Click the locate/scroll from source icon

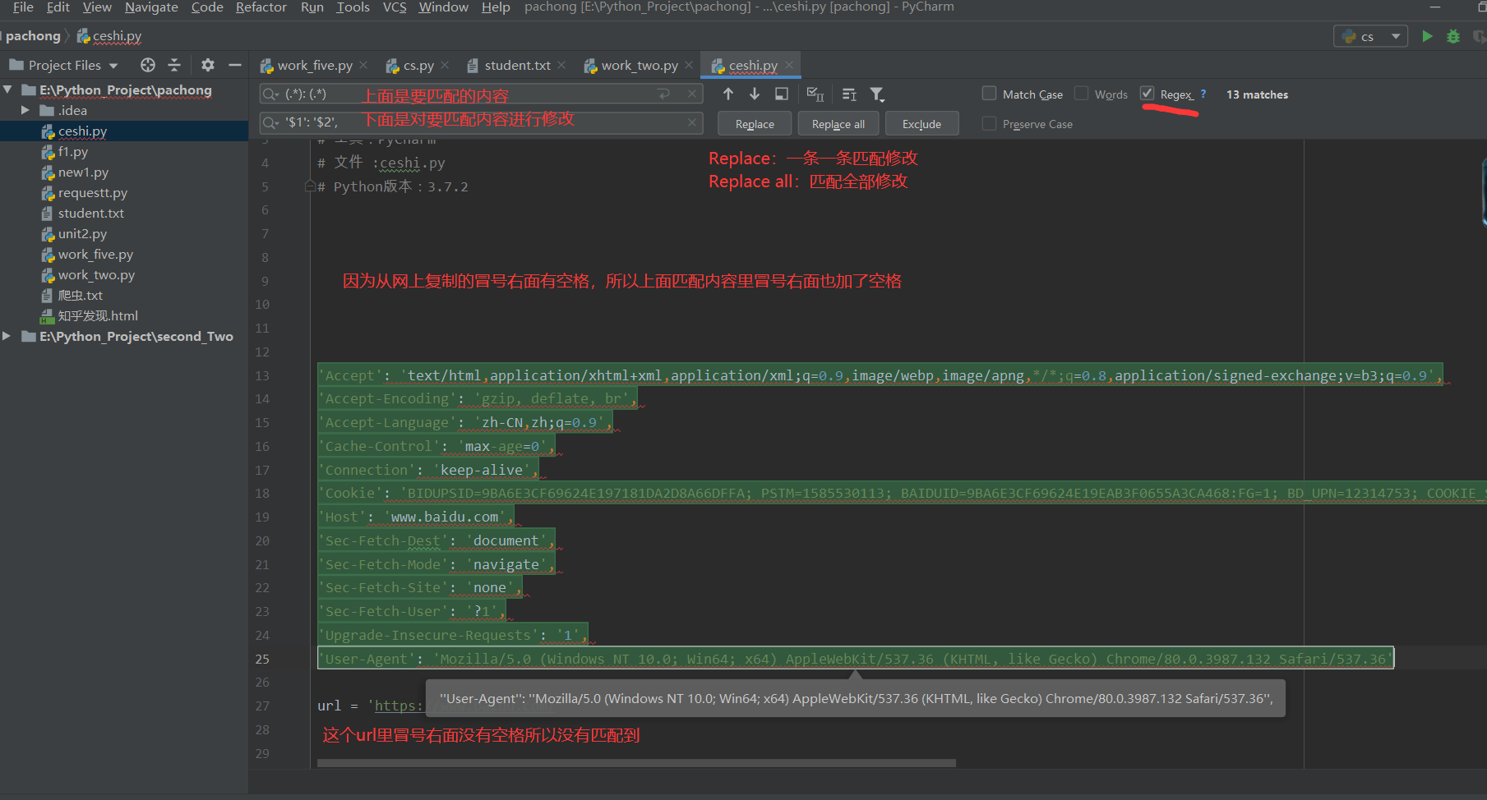(x=148, y=65)
